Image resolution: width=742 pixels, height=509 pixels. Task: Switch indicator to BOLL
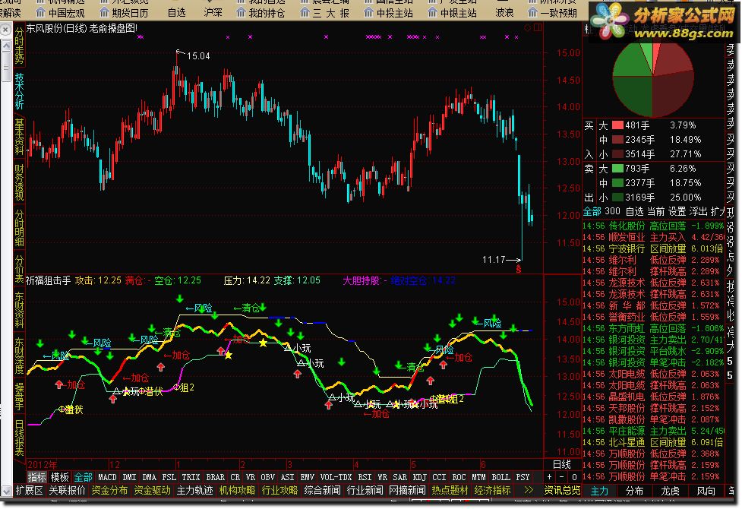tap(500, 477)
